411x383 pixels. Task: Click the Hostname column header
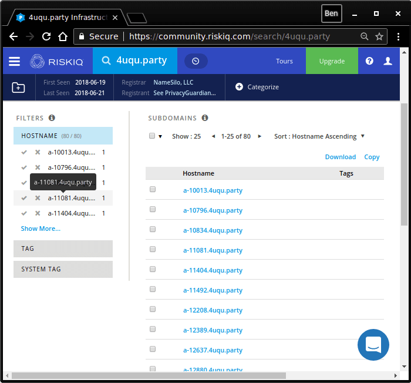click(x=198, y=173)
